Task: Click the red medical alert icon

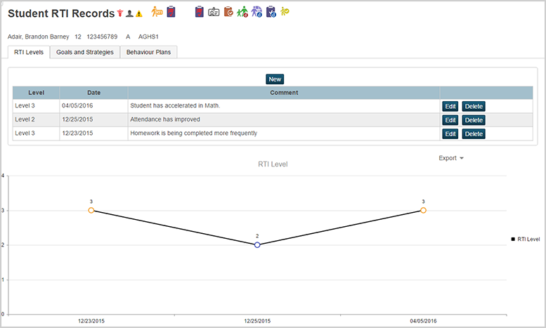Action: click(120, 13)
